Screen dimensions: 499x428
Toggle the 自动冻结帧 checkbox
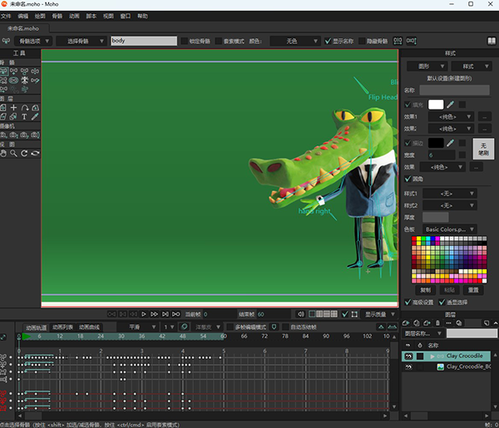pos(285,327)
